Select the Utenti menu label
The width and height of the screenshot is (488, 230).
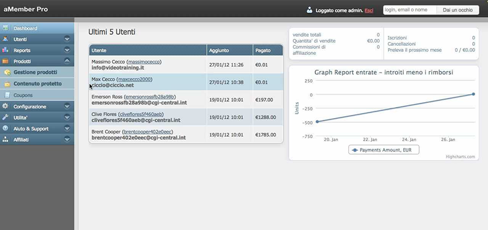[x=20, y=40]
